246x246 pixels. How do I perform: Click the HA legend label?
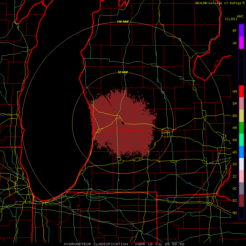[235, 91]
